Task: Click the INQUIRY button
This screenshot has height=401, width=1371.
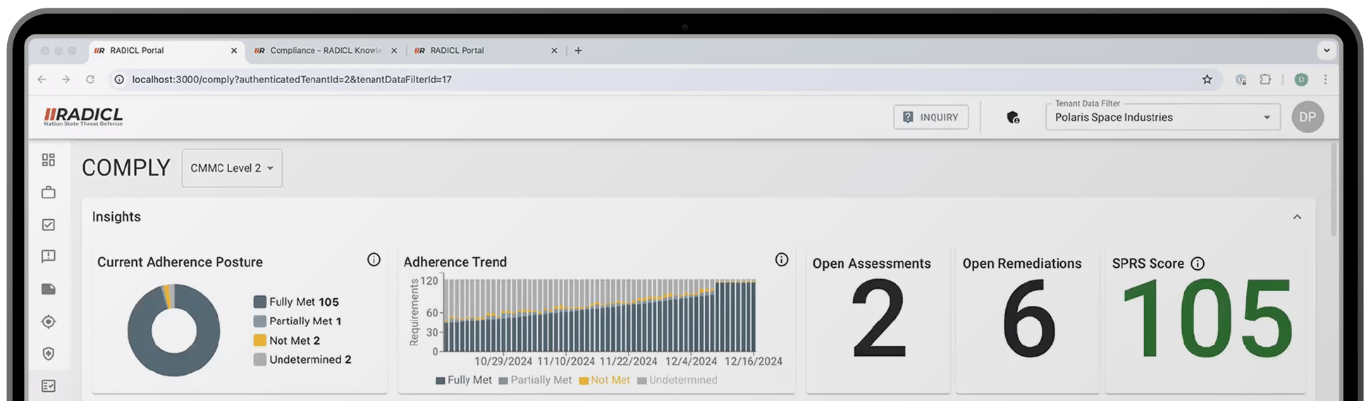Action: 930,117
